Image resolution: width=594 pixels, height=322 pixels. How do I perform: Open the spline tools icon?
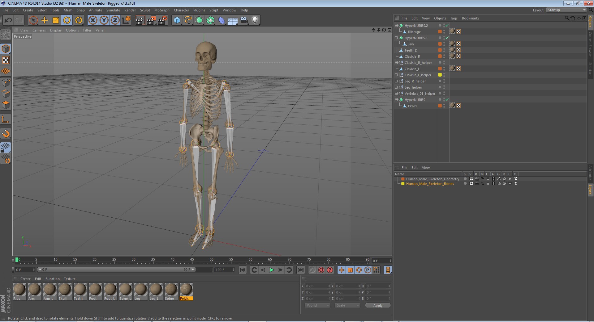[188, 20]
